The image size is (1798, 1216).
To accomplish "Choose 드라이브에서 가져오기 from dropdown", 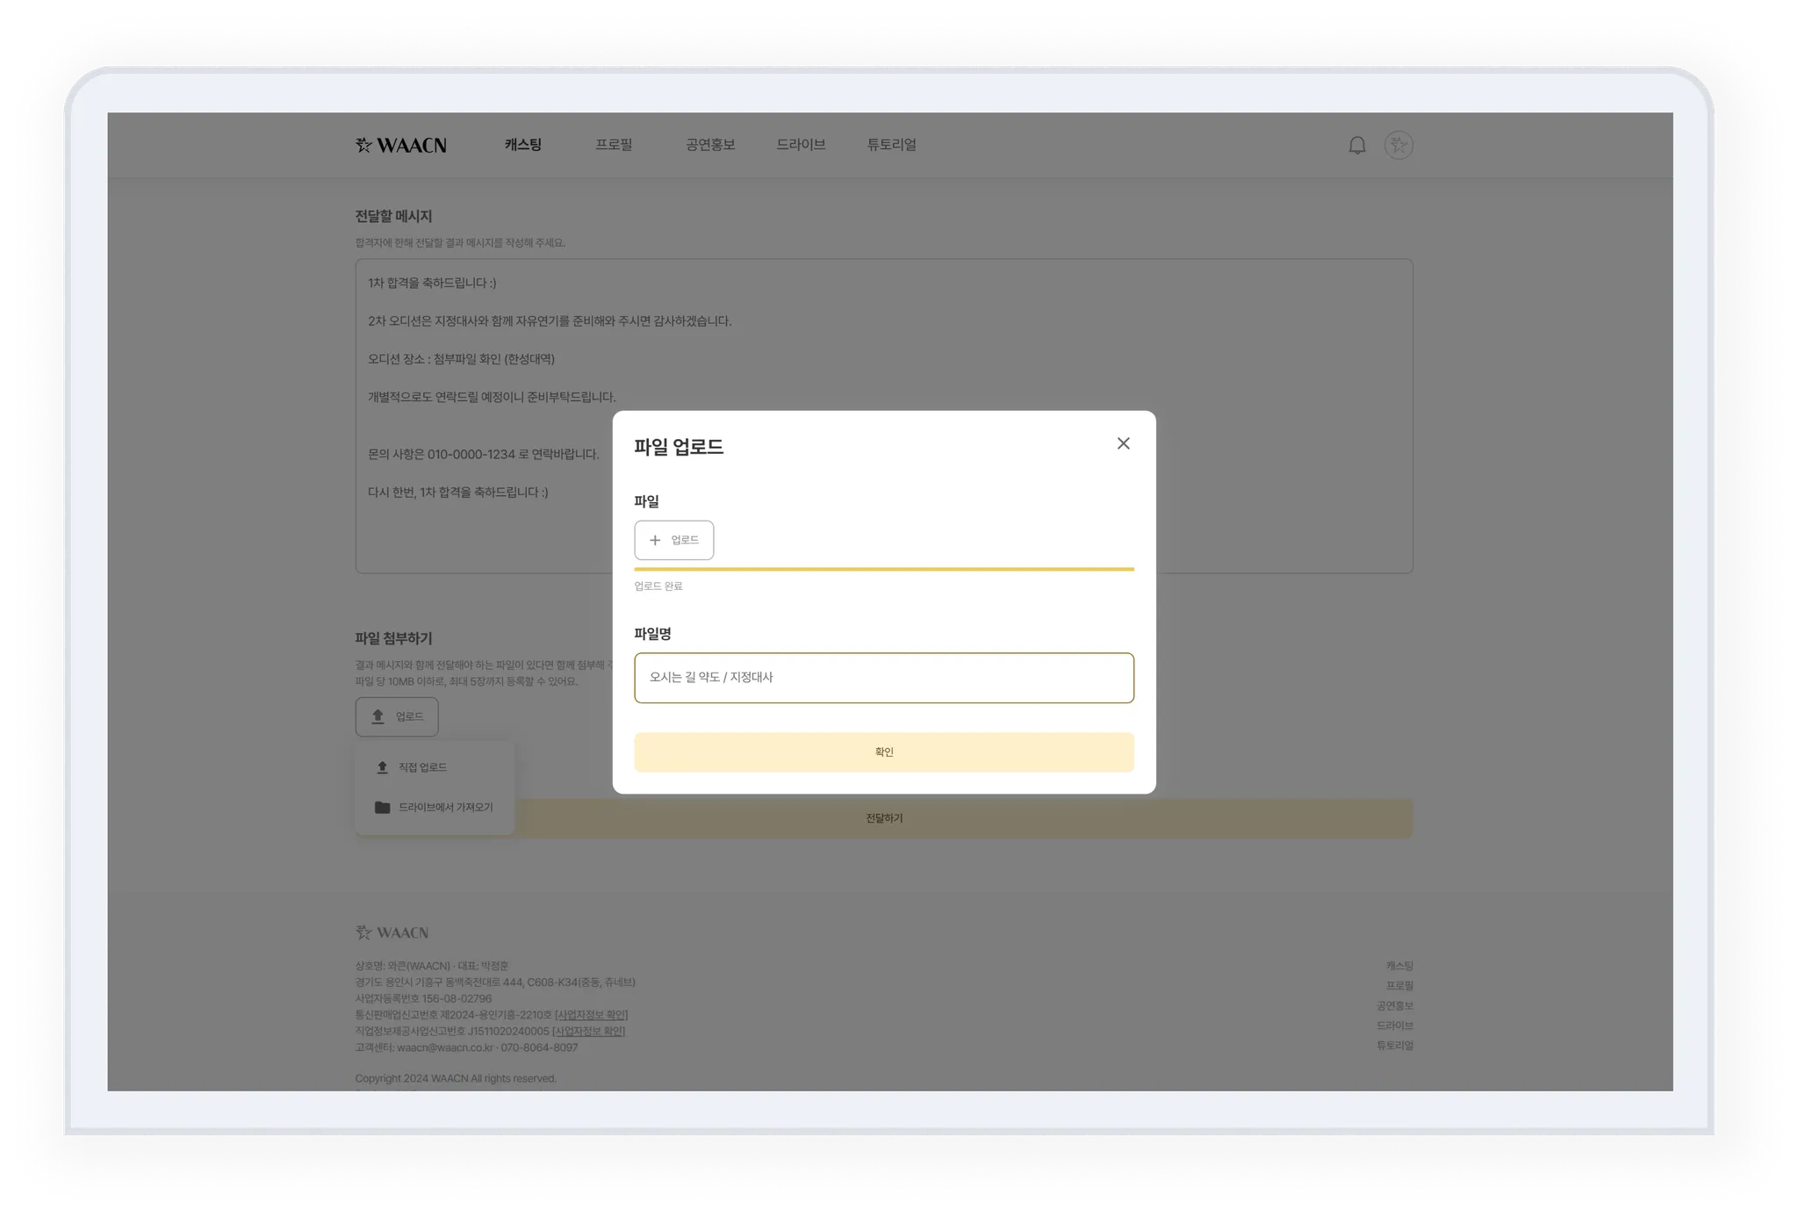I will (x=445, y=807).
